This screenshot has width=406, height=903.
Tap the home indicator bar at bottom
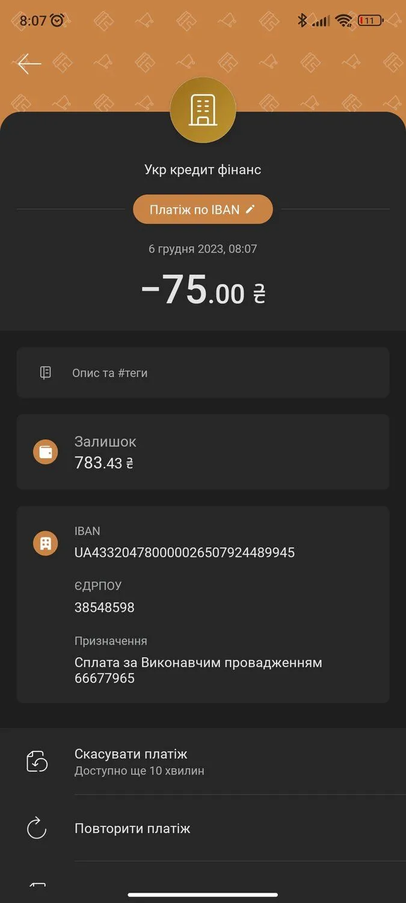[x=203, y=895]
